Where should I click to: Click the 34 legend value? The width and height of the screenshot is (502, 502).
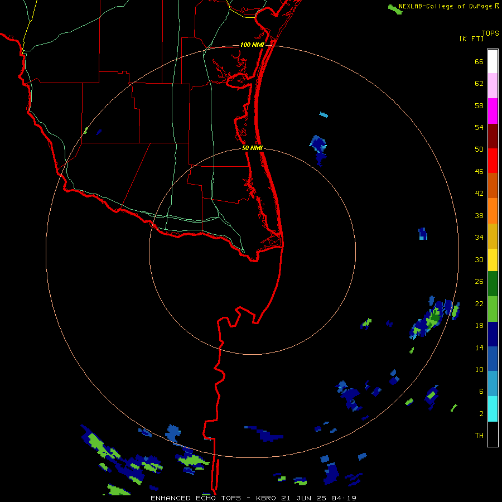point(479,238)
